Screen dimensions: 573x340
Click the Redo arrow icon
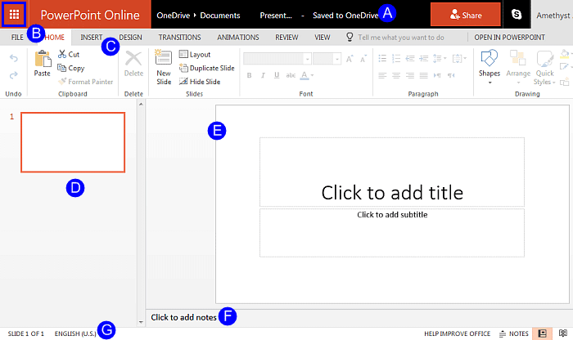[x=14, y=75]
